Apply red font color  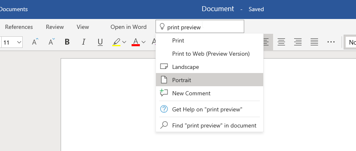(136, 42)
